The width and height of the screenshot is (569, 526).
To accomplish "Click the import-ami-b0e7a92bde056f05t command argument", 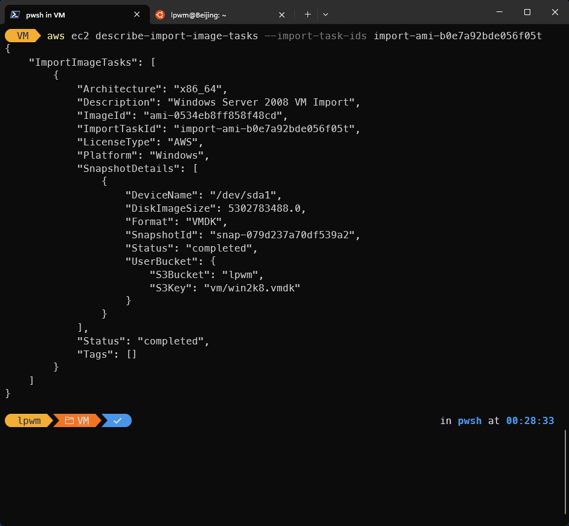I will [458, 36].
